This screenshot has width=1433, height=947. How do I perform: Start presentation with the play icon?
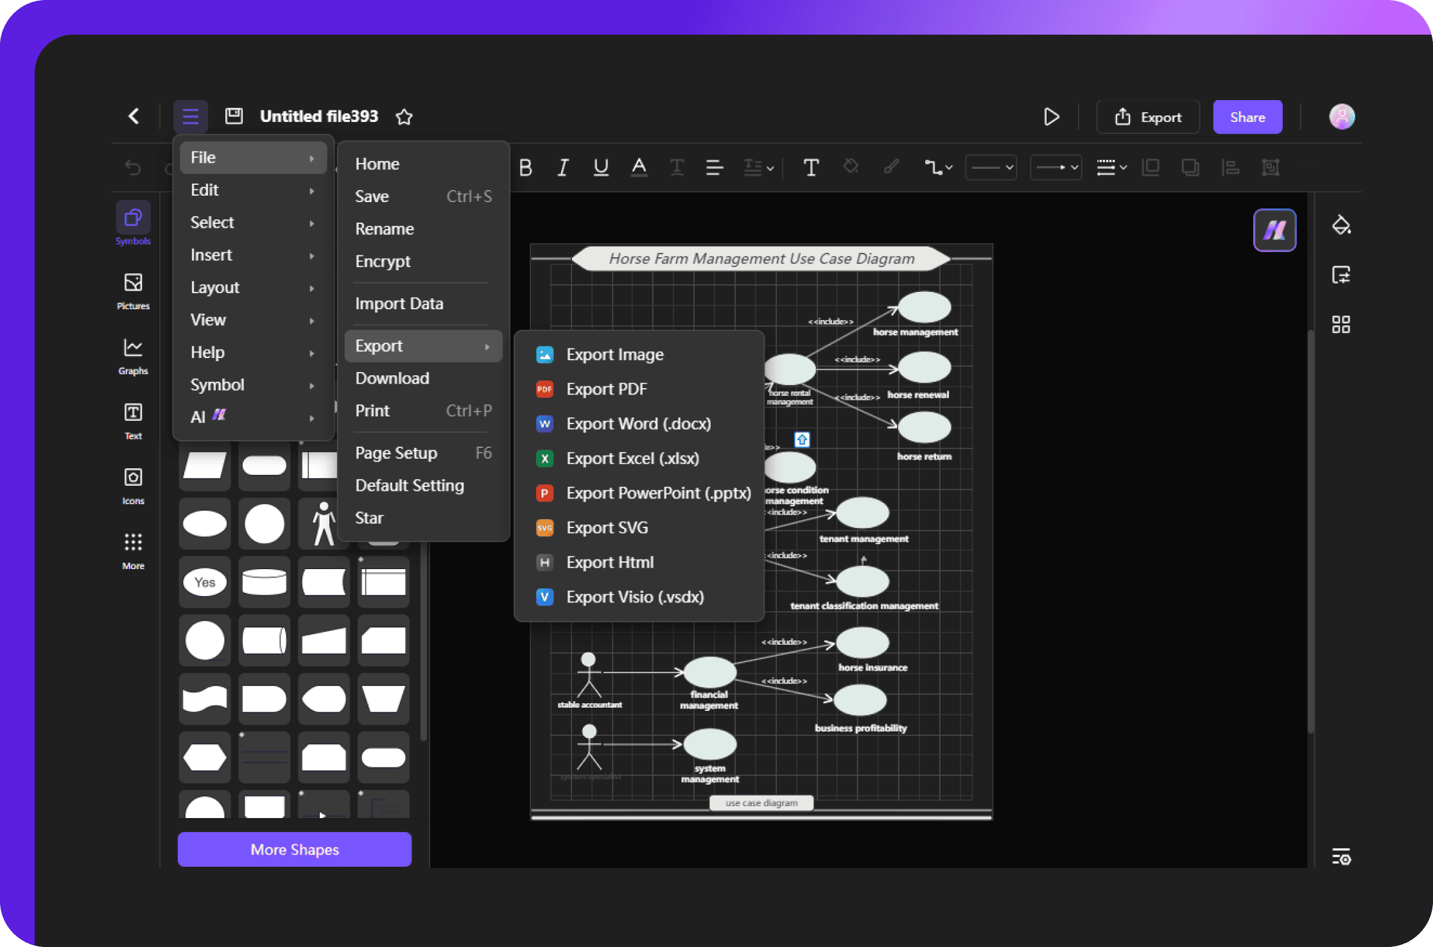tap(1051, 117)
